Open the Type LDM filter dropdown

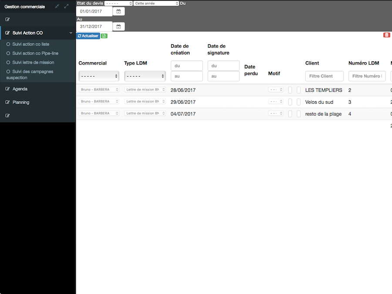[x=145, y=76]
